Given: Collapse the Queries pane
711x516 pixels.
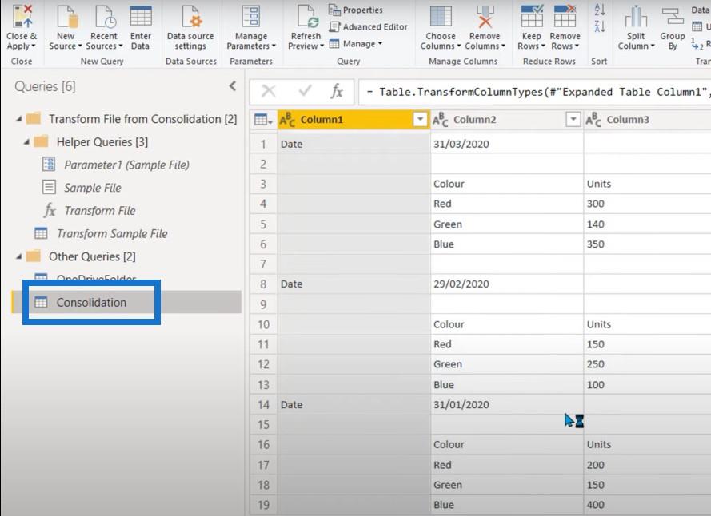Looking at the screenshot, I should [233, 86].
